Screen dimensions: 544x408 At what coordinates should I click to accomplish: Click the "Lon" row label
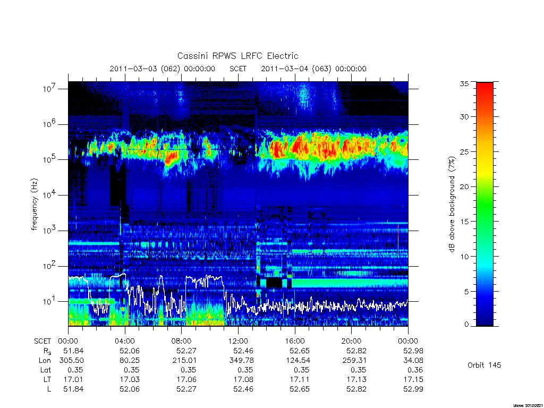45,361
